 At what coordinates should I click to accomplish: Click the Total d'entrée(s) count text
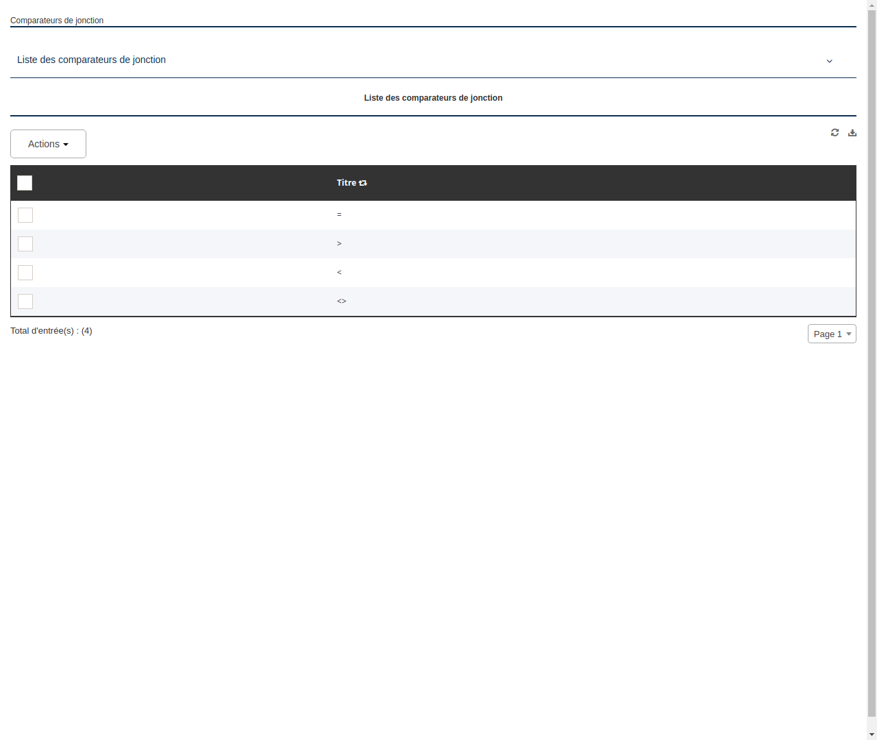coord(51,331)
